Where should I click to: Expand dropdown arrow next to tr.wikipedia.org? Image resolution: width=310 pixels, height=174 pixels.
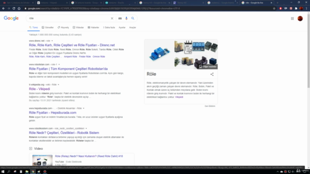click(58, 85)
